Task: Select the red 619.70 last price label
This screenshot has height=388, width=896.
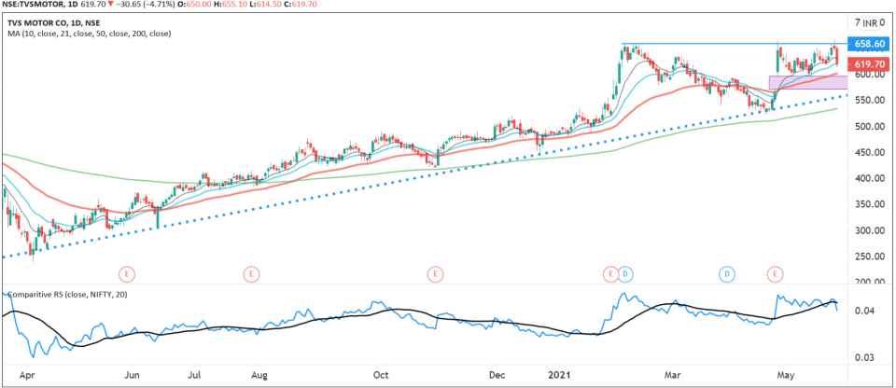Action: coord(870,64)
